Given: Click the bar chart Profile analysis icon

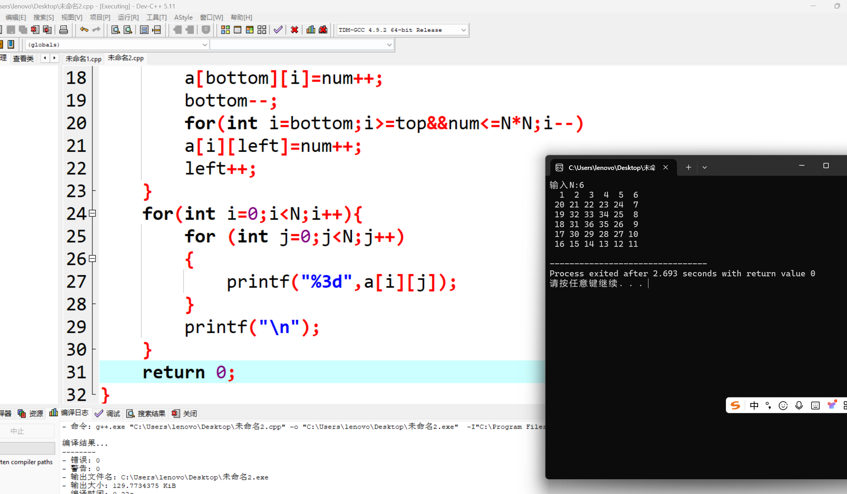Looking at the screenshot, I should (311, 30).
